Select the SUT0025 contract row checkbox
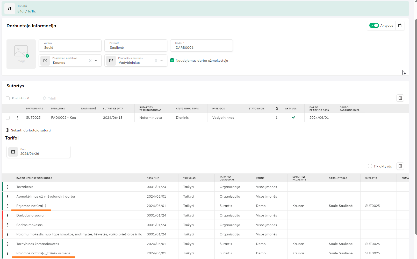Screen dimensions: 417x259 pos(8,118)
